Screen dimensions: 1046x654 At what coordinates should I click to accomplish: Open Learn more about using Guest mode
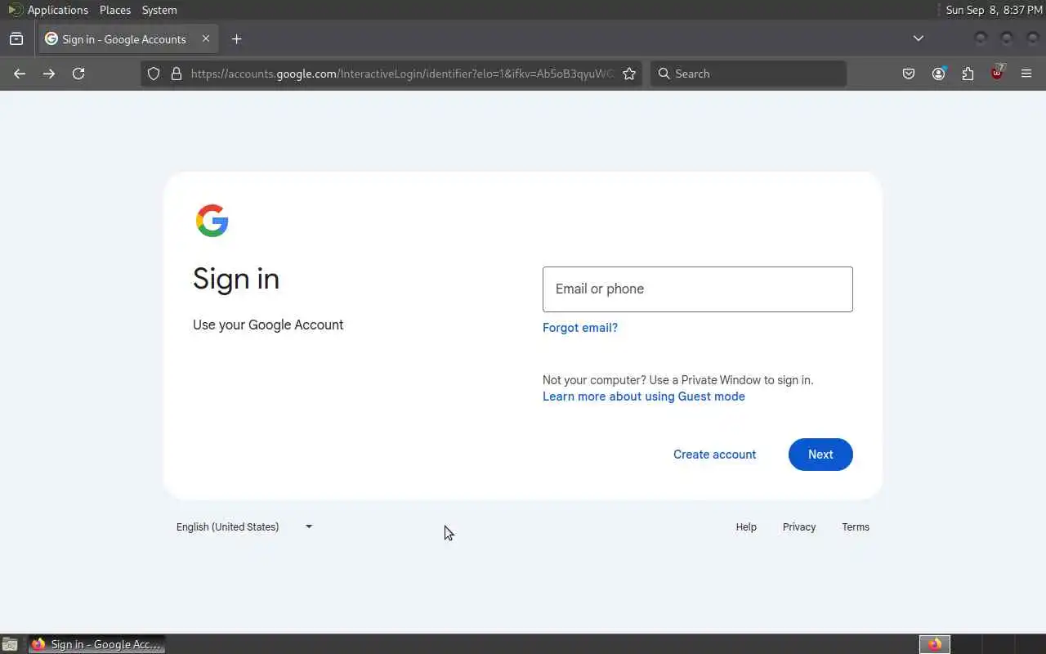click(644, 396)
